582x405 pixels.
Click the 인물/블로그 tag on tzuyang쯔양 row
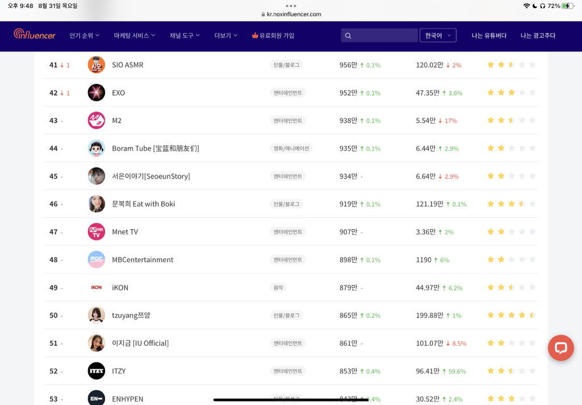(286, 315)
